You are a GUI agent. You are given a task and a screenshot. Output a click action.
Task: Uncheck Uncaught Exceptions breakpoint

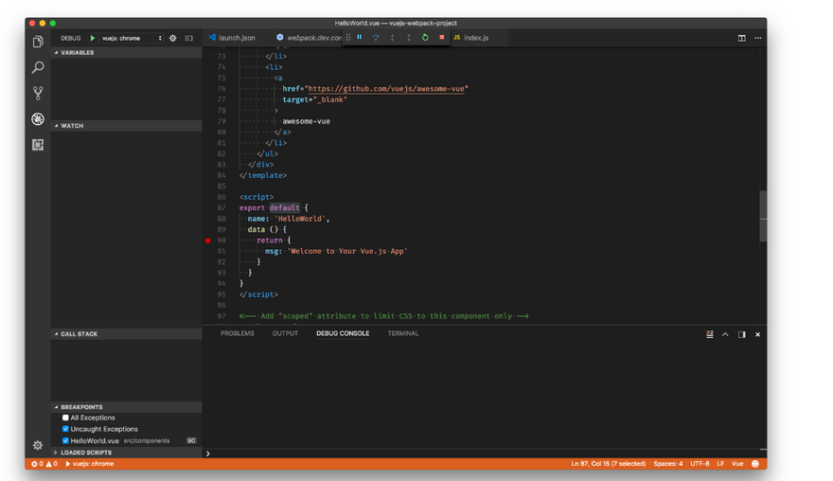tap(65, 429)
